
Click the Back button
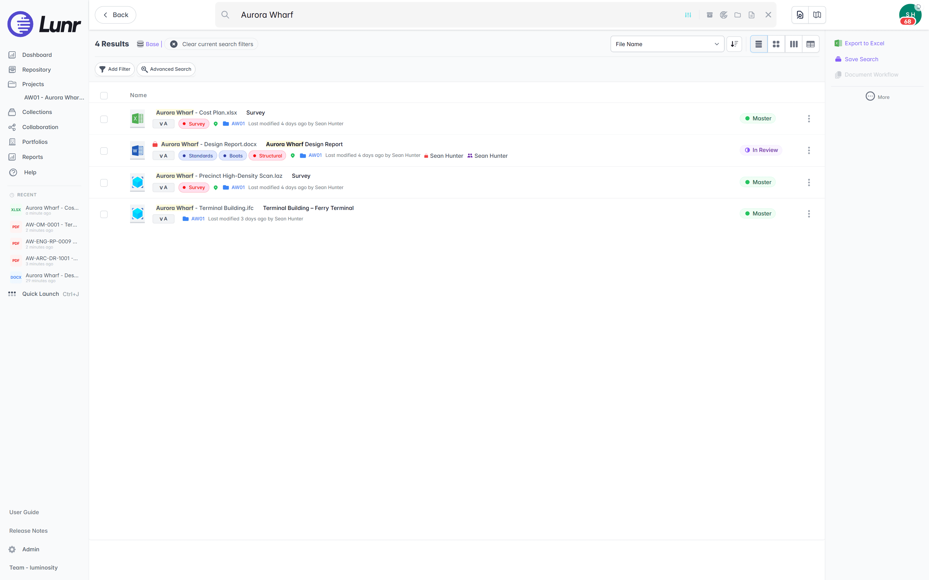pyautogui.click(x=116, y=15)
